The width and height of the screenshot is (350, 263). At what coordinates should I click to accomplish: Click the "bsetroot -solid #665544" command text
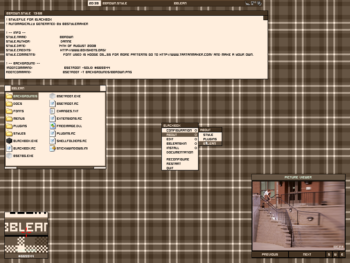point(87,68)
